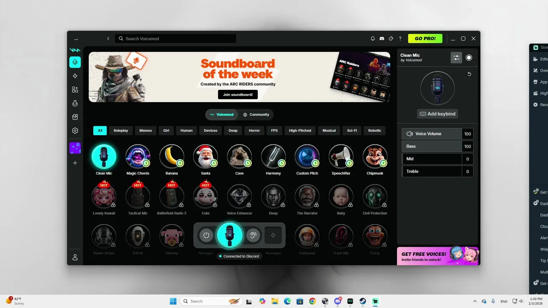This screenshot has height=308, width=548.
Task: Filter voices by Girl category
Action: coord(166,130)
